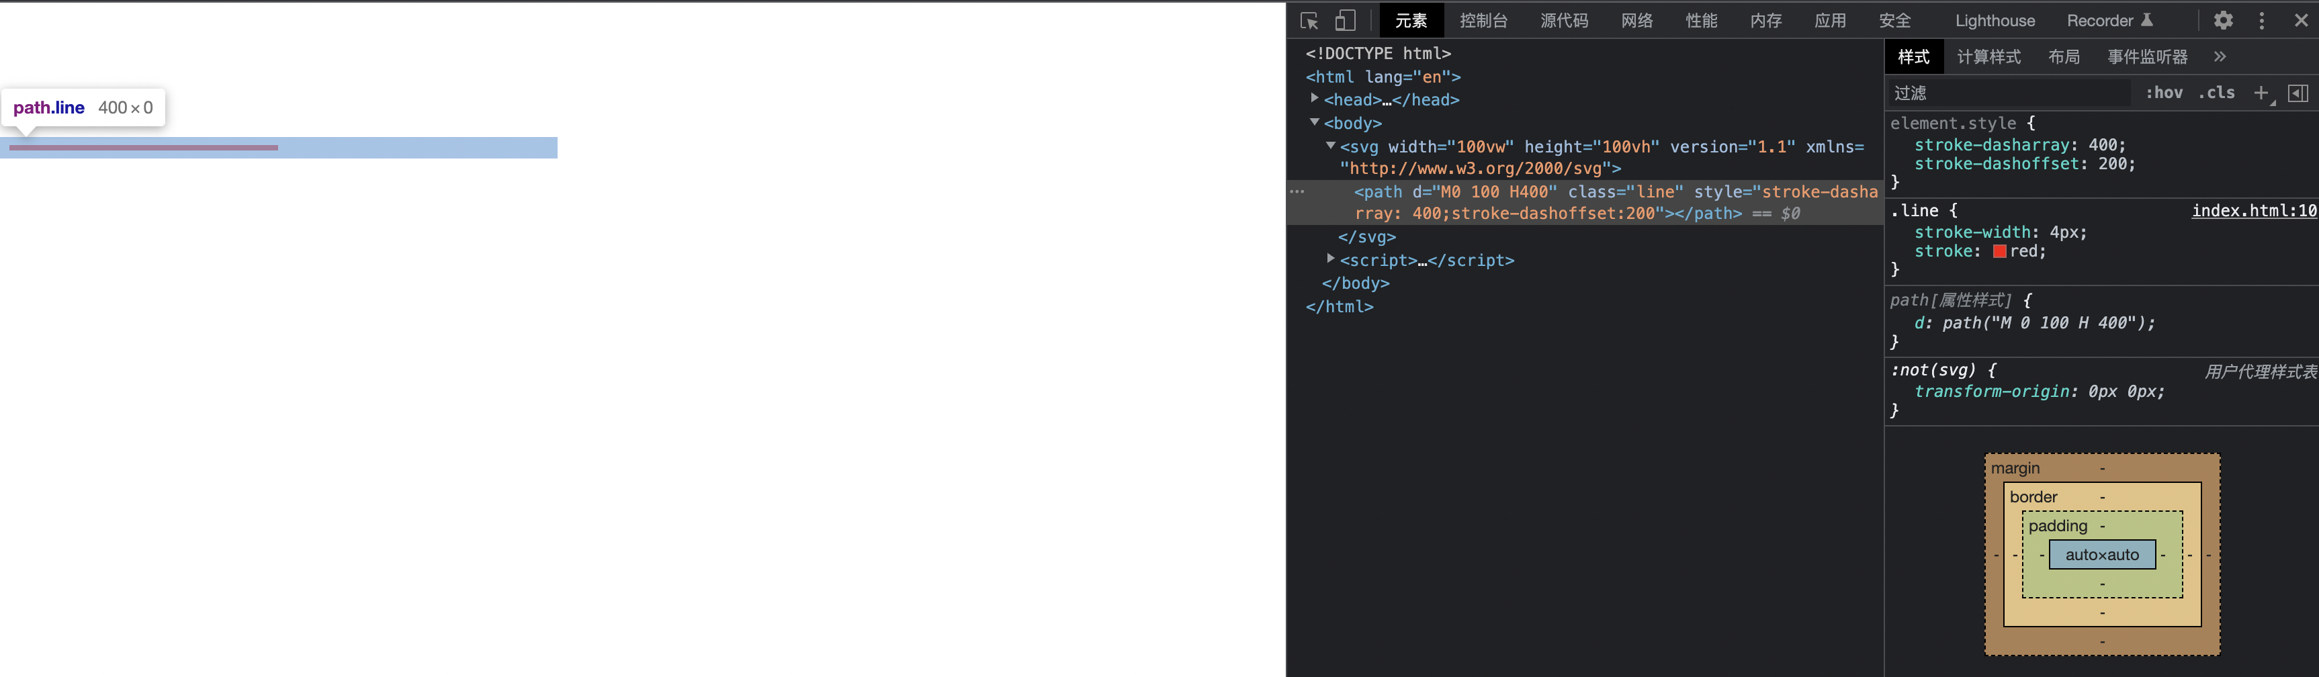Screen dimensions: 2319x677
Task: Expand the head element node
Action: (1314, 99)
